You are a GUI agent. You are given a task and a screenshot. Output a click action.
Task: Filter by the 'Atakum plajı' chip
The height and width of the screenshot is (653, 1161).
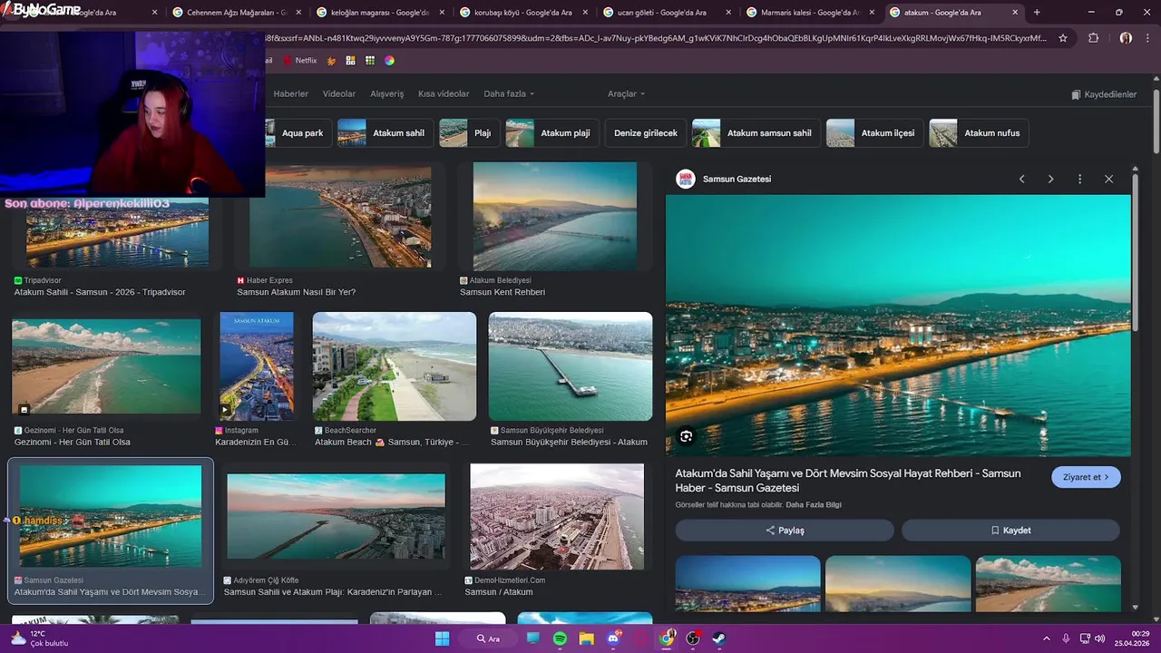point(551,133)
